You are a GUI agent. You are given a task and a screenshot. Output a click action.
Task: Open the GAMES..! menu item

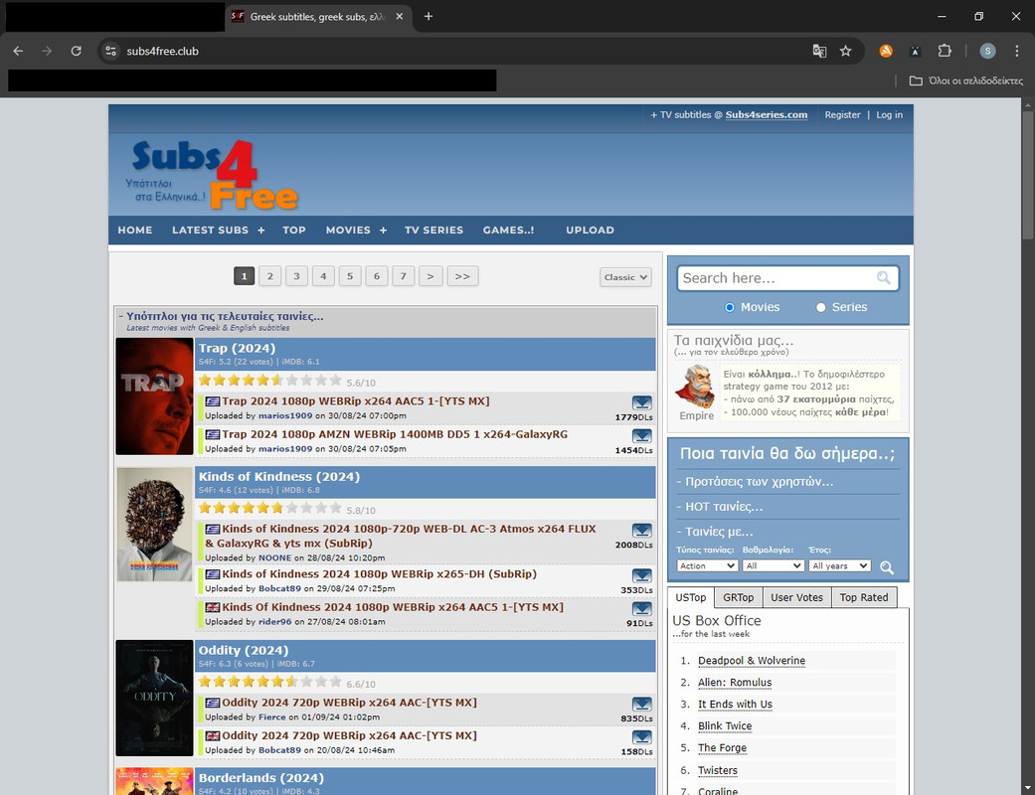(x=508, y=231)
